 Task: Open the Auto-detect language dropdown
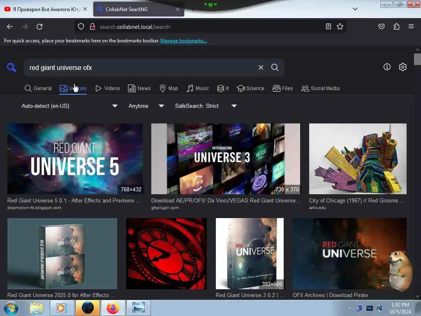69,106
